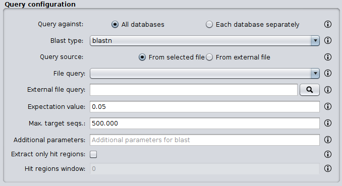The image size is (342, 186).
Task: Click the 'Extract only hit regions:' label
Action: pyautogui.click(x=48, y=154)
